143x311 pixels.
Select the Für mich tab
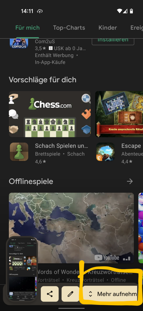[x=28, y=28]
